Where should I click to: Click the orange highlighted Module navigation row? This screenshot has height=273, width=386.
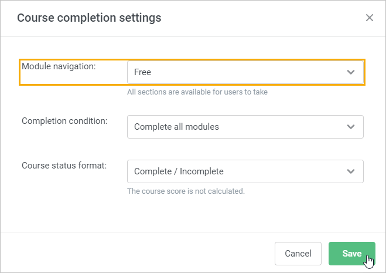(x=192, y=72)
